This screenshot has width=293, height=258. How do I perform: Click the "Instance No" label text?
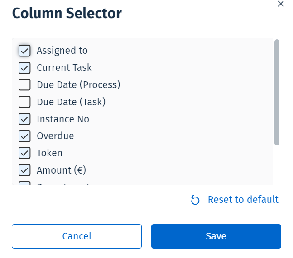pos(63,119)
